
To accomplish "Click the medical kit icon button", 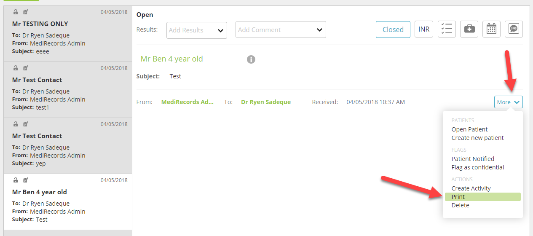I will point(469,29).
